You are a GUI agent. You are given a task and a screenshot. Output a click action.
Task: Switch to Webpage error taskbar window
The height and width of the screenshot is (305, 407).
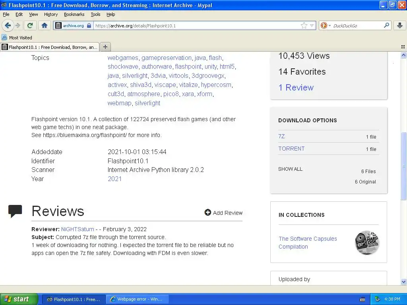(x=138, y=299)
